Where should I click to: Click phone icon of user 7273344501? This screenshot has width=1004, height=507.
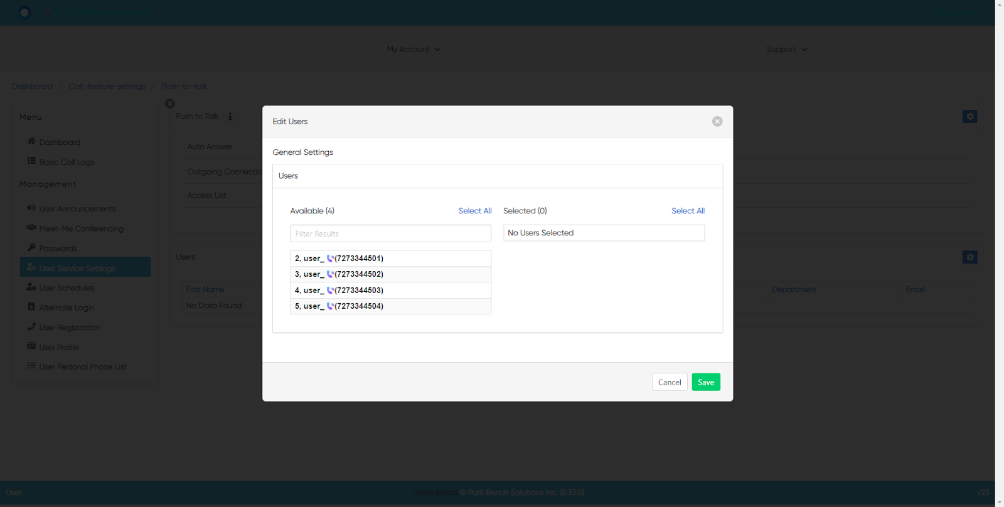[330, 259]
